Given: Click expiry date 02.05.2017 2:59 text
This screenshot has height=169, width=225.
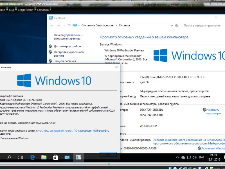Looking at the screenshot, I should pyautogui.click(x=46, y=123).
